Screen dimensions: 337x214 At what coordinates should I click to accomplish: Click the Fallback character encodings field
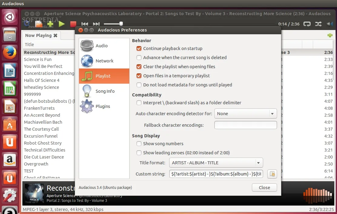coord(245,125)
